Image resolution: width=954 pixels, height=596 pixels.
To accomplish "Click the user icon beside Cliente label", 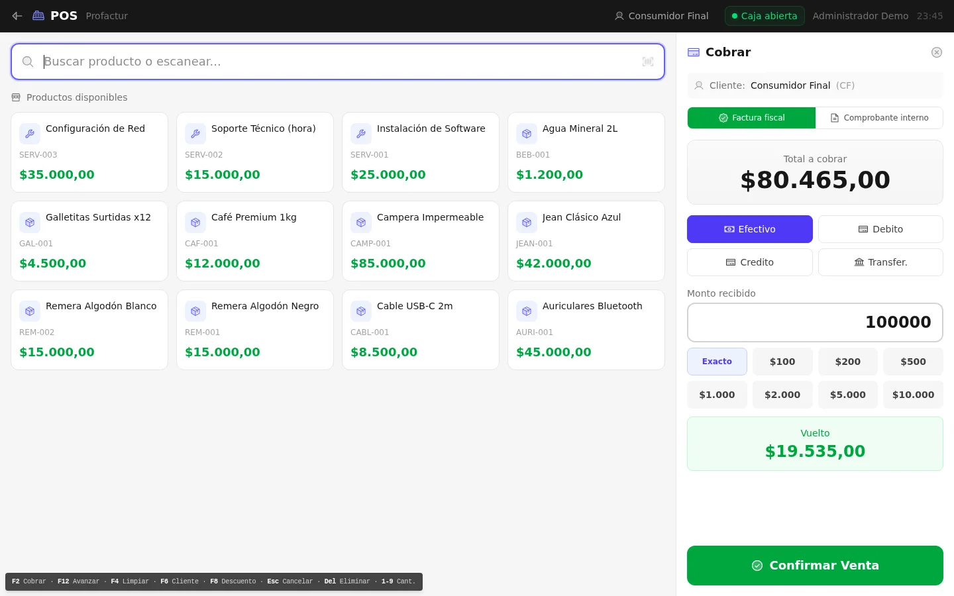I will click(699, 85).
